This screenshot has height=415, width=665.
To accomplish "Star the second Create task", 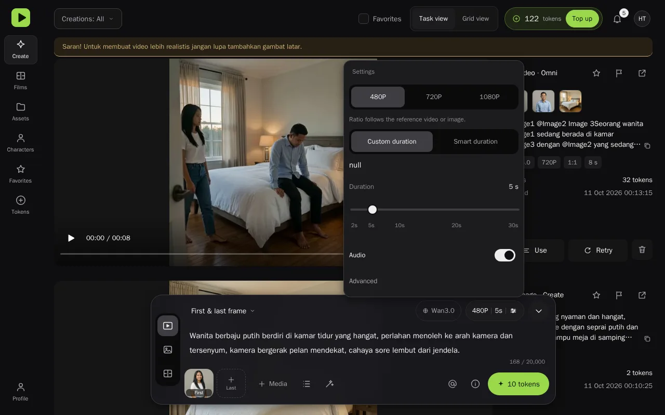I will pos(596,295).
